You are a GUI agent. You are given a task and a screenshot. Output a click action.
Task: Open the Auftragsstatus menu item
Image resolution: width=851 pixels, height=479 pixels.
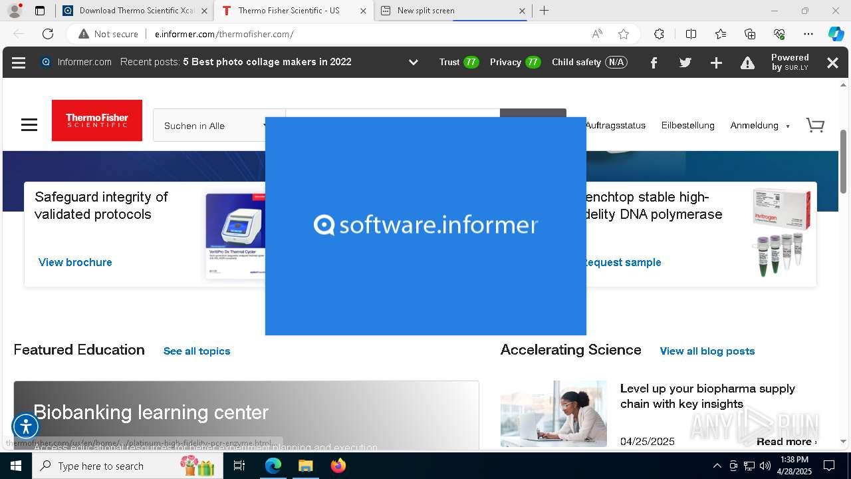616,125
